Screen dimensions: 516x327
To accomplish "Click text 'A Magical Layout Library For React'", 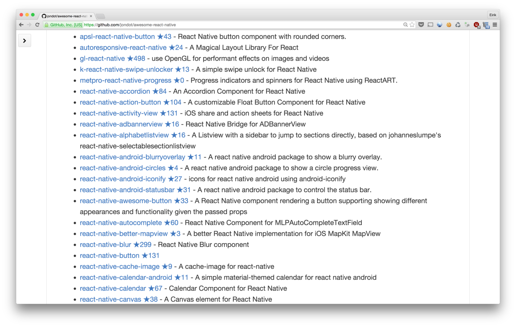I will coord(244,48).
